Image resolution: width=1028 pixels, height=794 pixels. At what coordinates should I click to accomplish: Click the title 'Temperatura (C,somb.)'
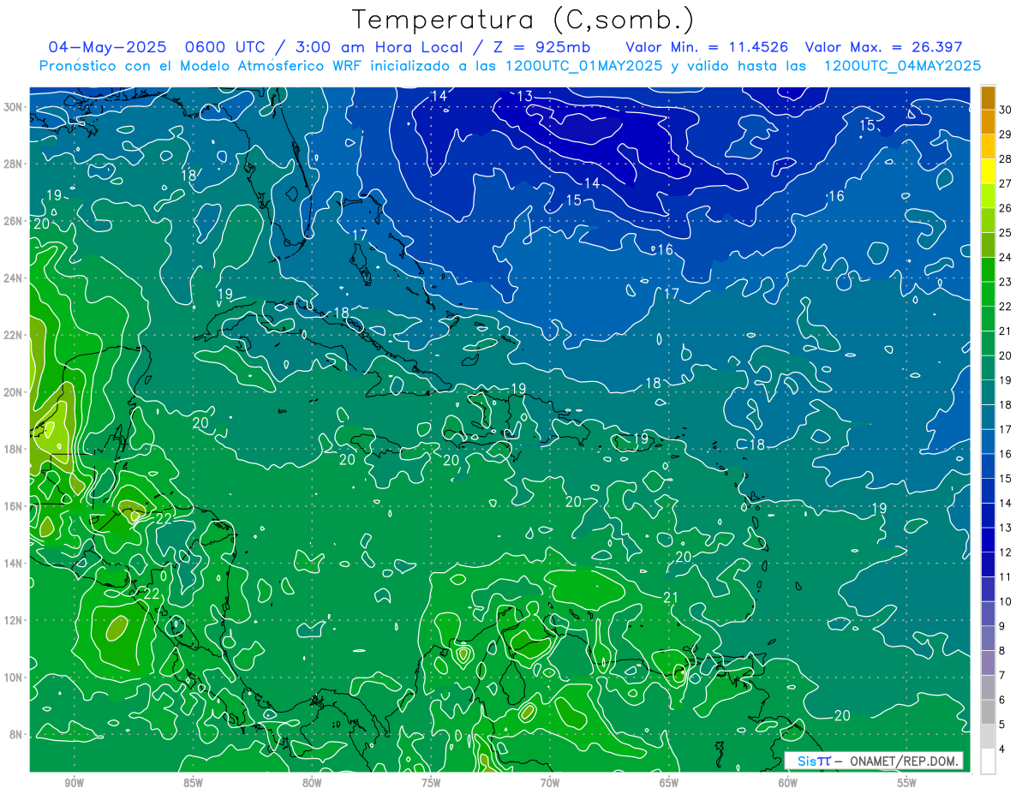(x=523, y=20)
